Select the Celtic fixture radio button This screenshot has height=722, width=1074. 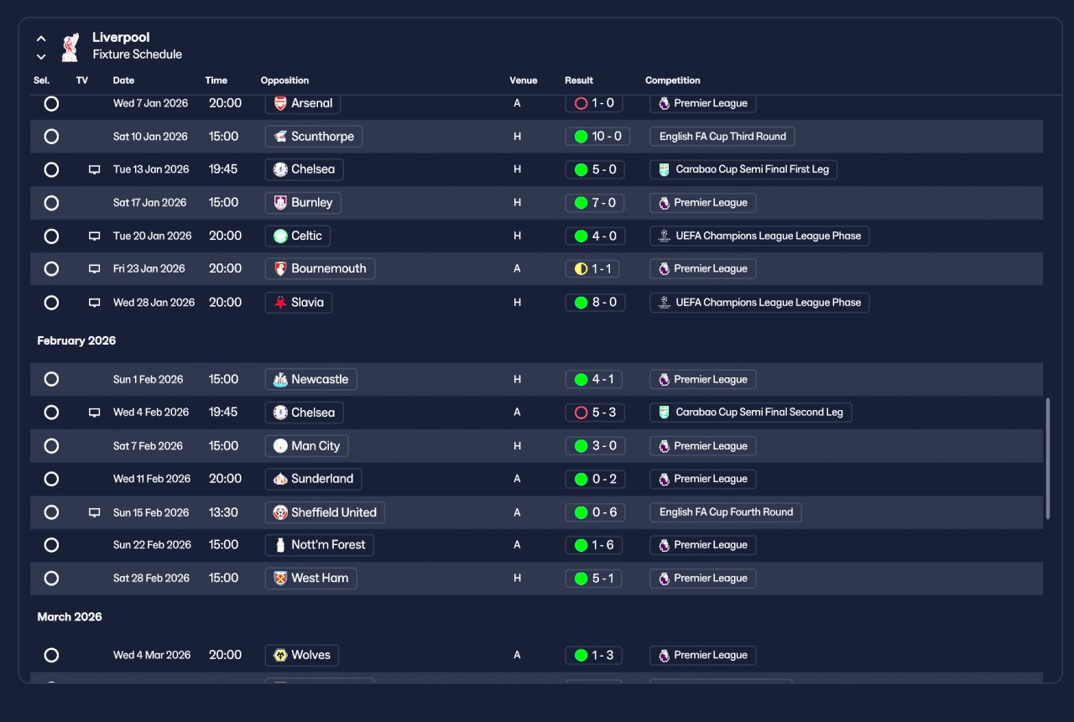click(x=51, y=236)
